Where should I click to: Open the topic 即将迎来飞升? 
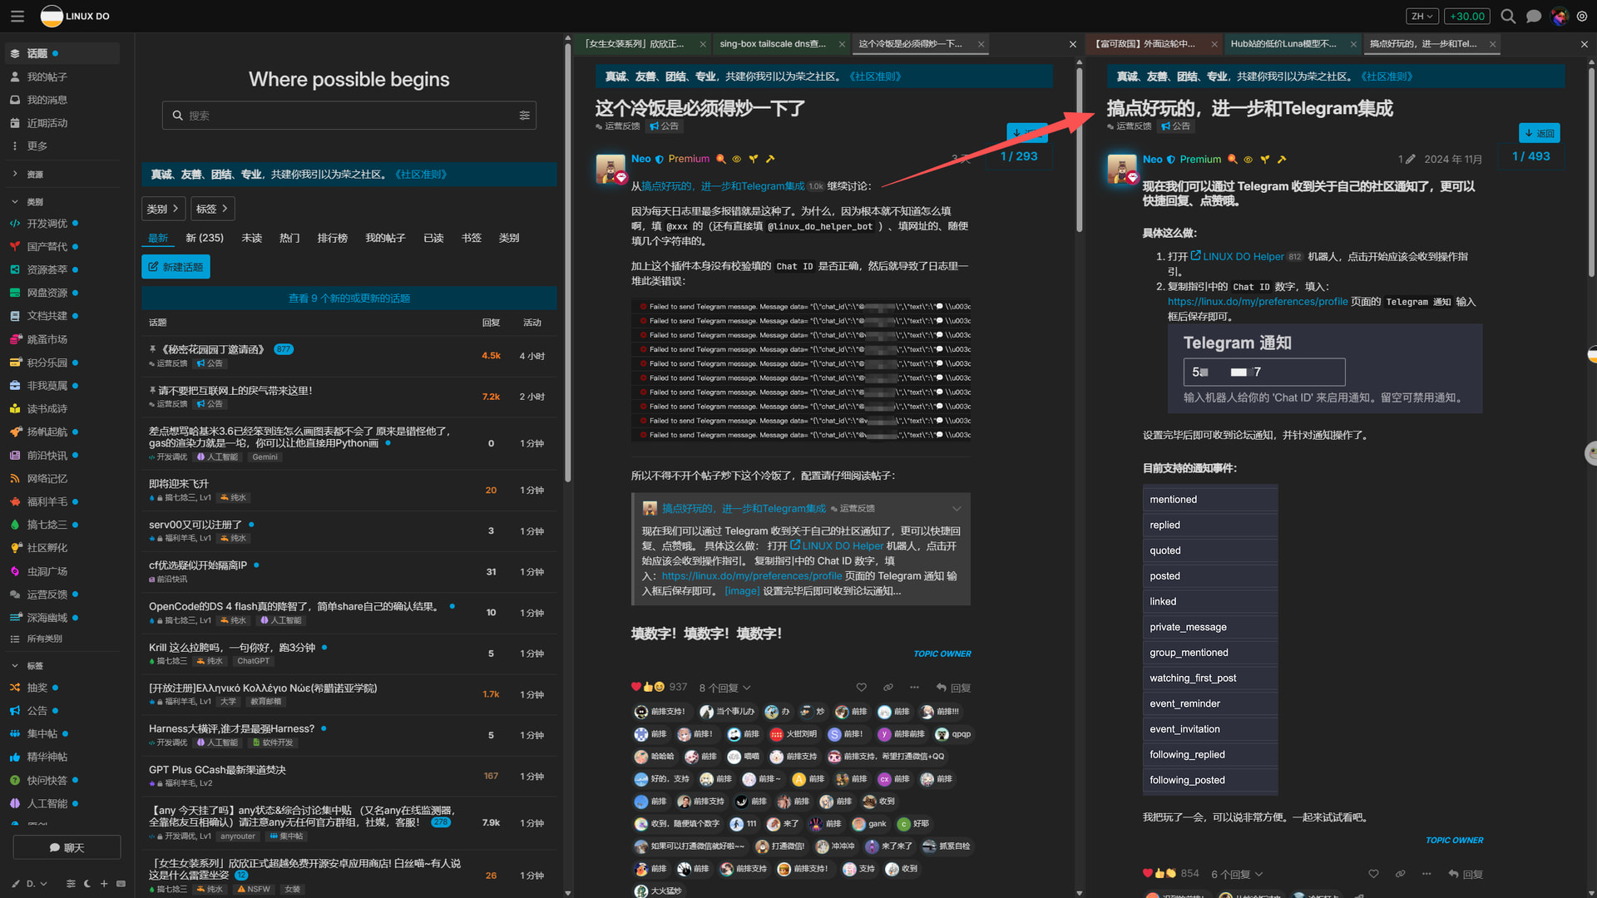[x=179, y=484]
